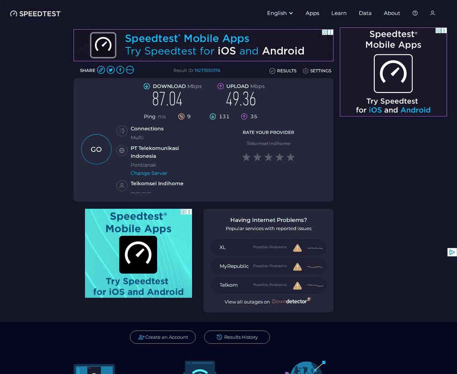Image resolution: width=457 pixels, height=374 pixels.
Task: Click the help question mark icon
Action: pyautogui.click(x=415, y=13)
